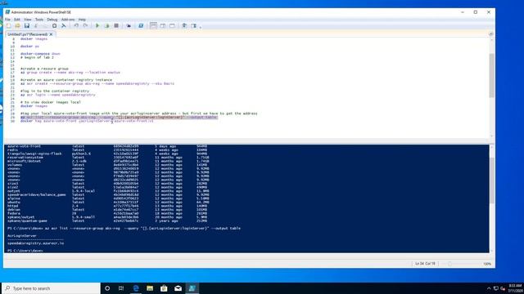
Task: Click the 'tiangolo/uwsgi-nginx-flask' console row
Action: pos(107,154)
